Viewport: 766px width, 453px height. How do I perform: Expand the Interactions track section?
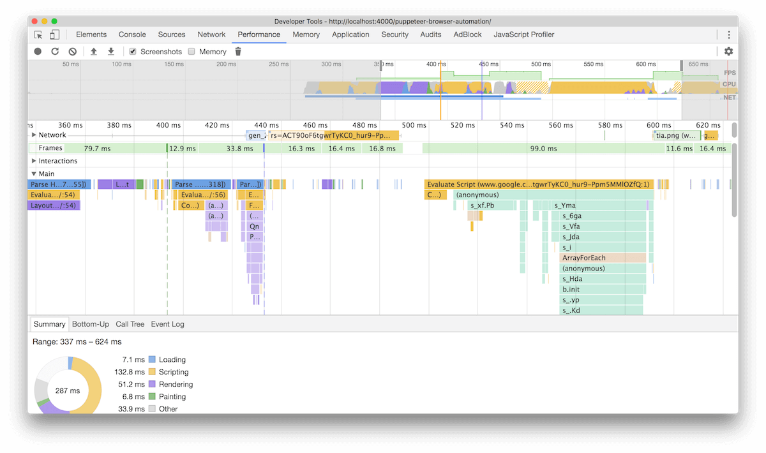pyautogui.click(x=33, y=161)
